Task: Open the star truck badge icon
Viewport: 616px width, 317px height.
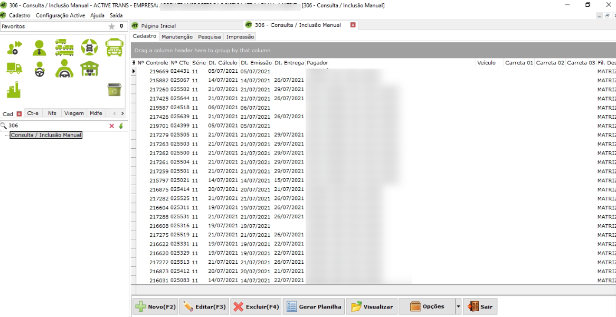Action: (x=89, y=47)
